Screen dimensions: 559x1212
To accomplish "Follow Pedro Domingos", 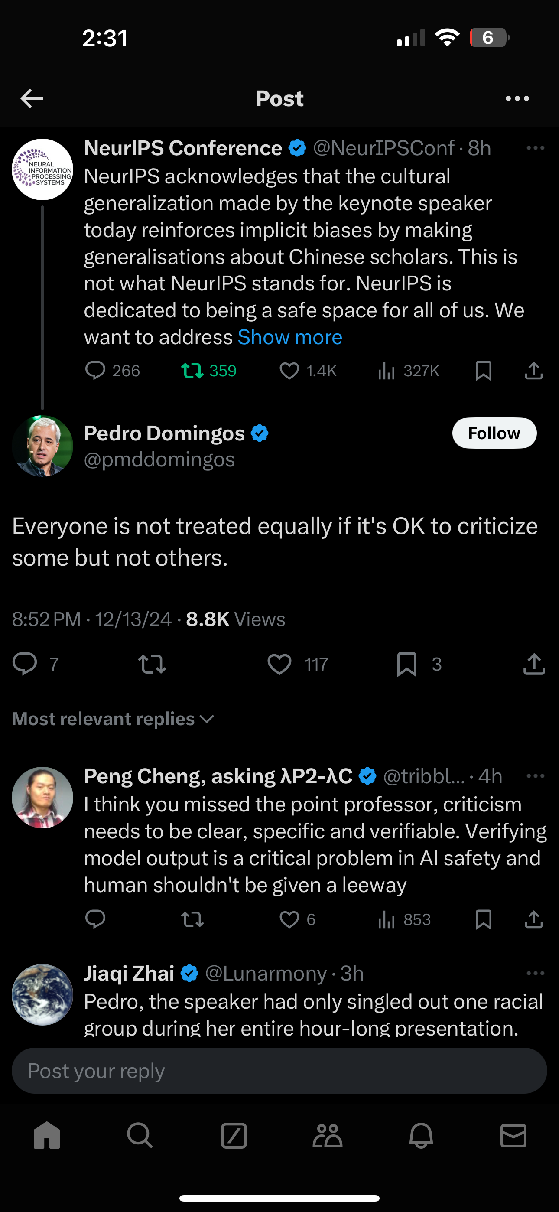I will coord(494,433).
